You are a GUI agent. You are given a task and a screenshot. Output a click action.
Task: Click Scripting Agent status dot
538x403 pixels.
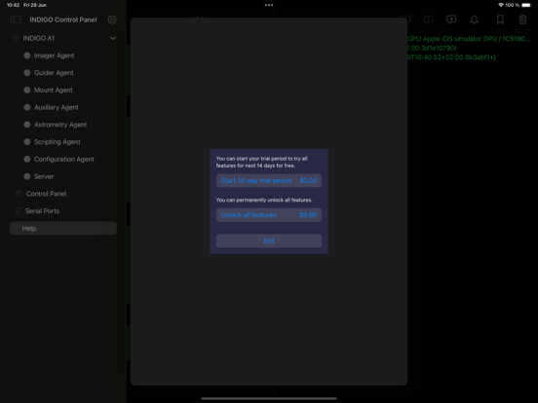point(27,142)
